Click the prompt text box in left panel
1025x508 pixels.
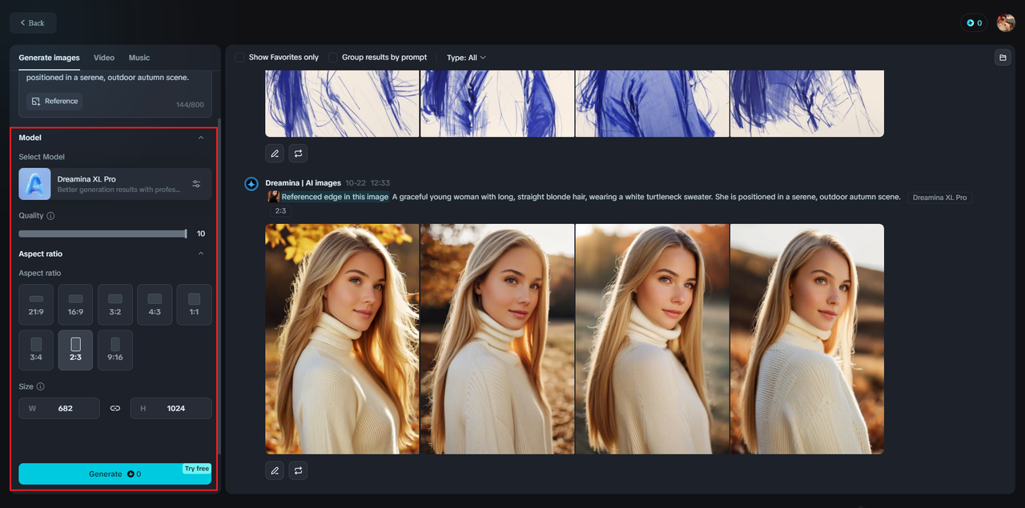pyautogui.click(x=115, y=94)
